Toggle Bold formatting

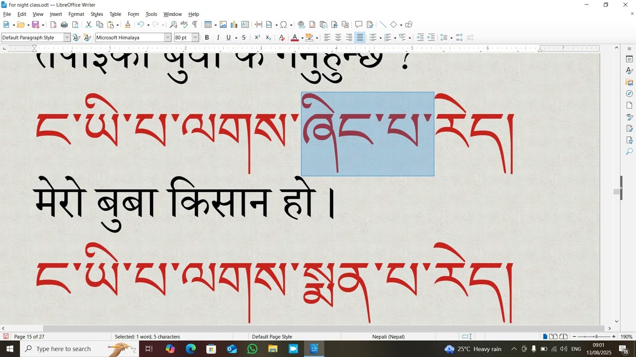207,38
